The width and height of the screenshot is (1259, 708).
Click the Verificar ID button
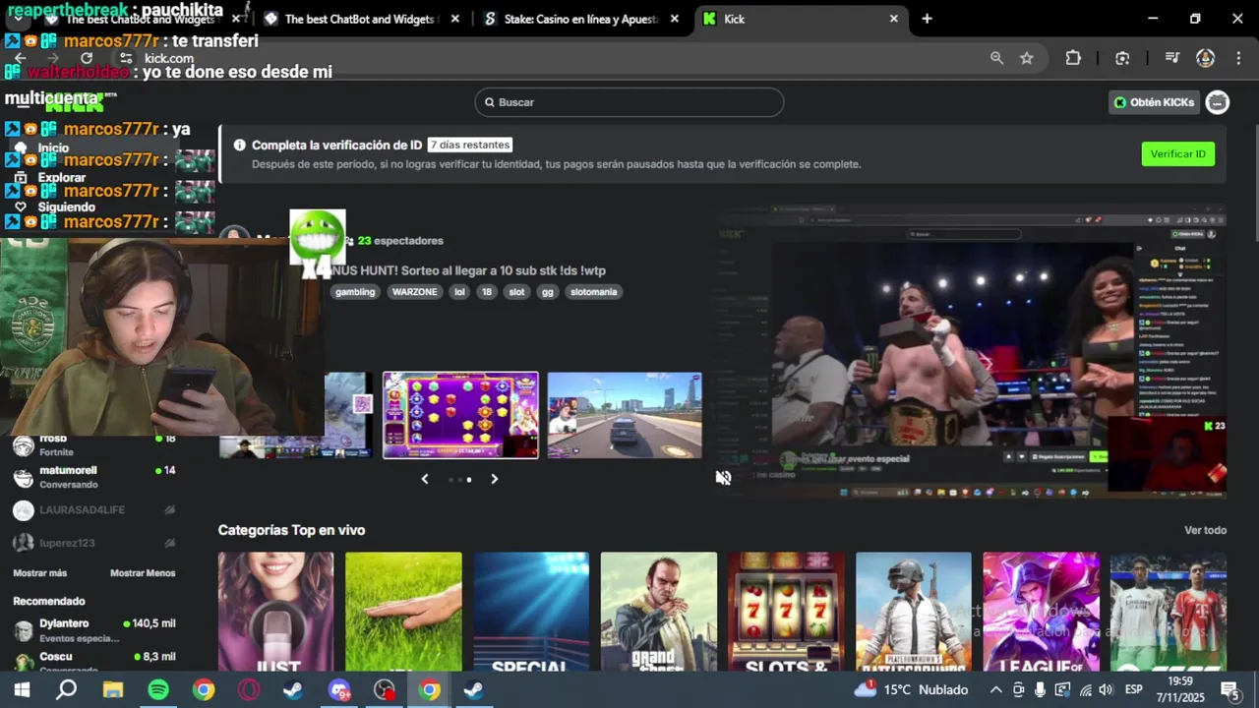(1177, 154)
